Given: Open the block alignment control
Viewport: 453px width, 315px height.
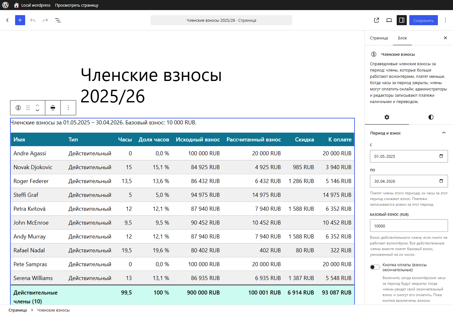Looking at the screenshot, I should [x=53, y=108].
